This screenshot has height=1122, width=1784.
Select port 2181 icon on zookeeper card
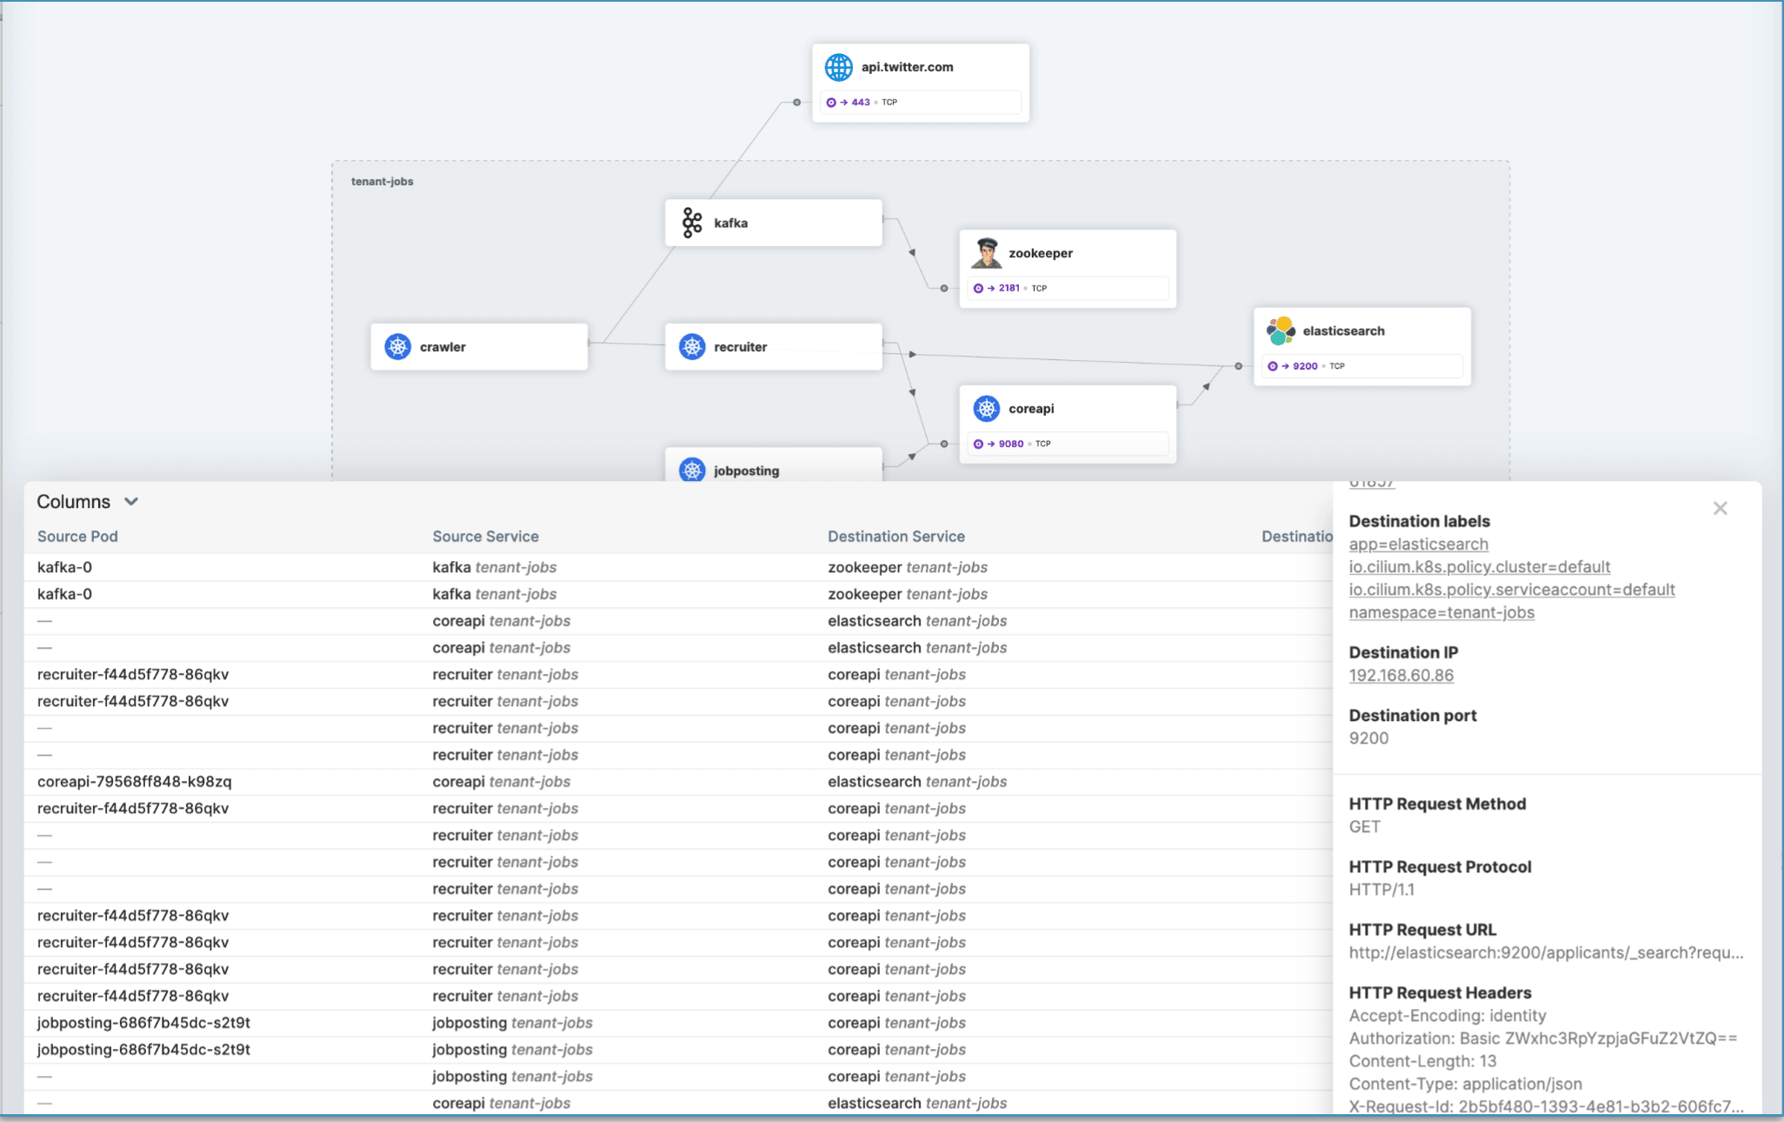pos(979,289)
